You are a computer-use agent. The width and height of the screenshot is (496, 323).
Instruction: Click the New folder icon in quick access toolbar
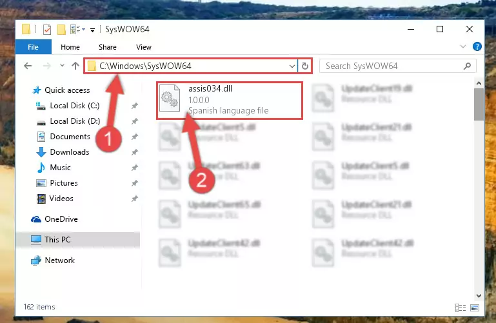61,30
